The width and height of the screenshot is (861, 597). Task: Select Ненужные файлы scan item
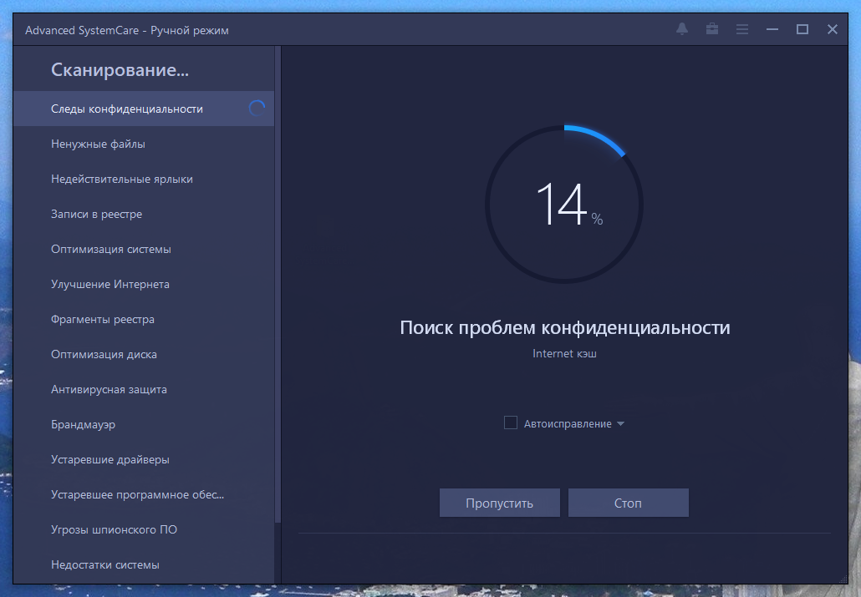[x=98, y=144]
